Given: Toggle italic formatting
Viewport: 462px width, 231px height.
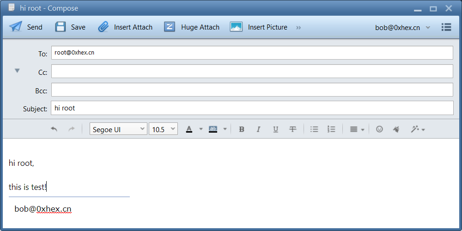Looking at the screenshot, I should [x=258, y=129].
